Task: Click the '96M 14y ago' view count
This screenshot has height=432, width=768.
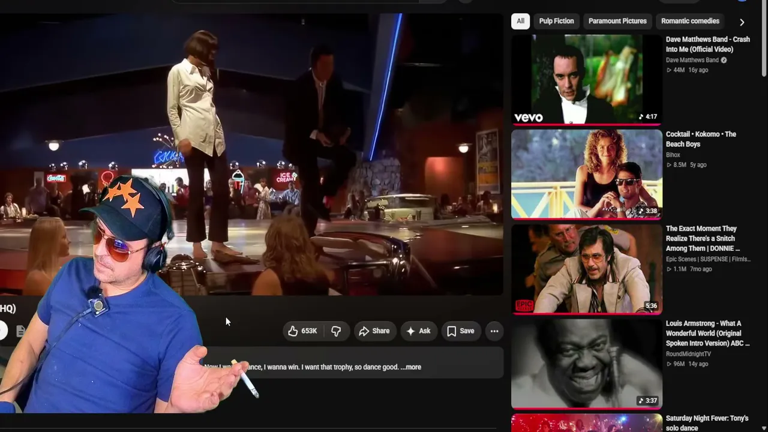Action: [x=687, y=364]
